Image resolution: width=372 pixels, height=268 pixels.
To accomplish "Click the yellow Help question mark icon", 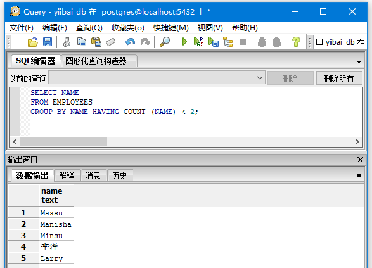I will point(296,42).
